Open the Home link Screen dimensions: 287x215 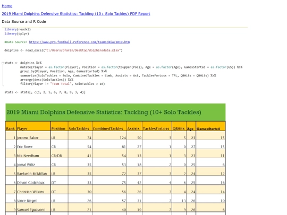(x=7, y=6)
